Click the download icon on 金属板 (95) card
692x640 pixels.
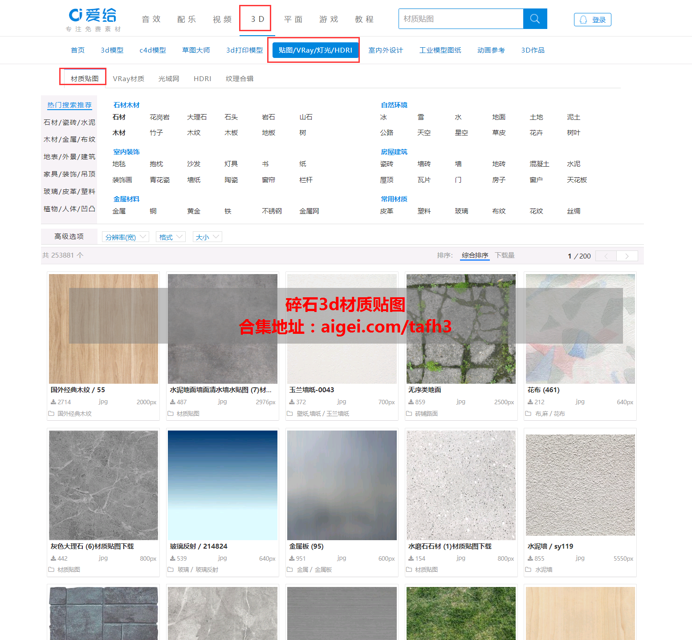[292, 558]
